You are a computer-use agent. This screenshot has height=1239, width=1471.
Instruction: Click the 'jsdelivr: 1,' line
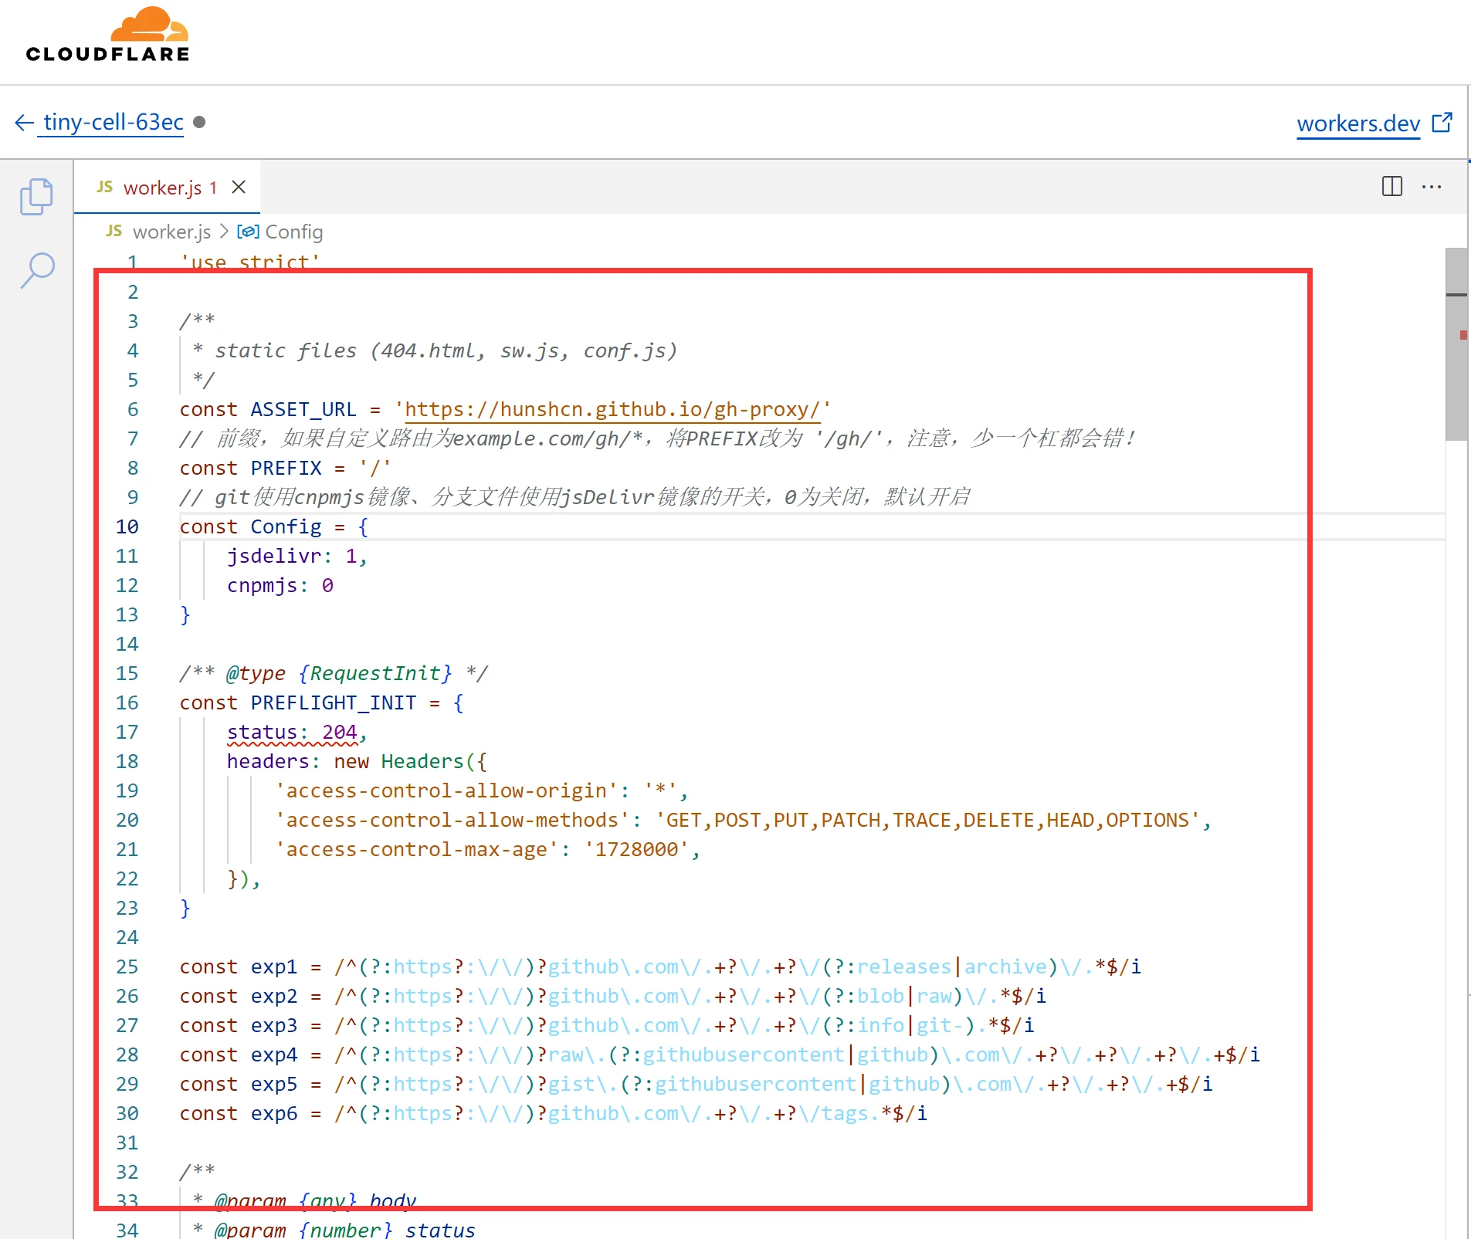click(297, 556)
